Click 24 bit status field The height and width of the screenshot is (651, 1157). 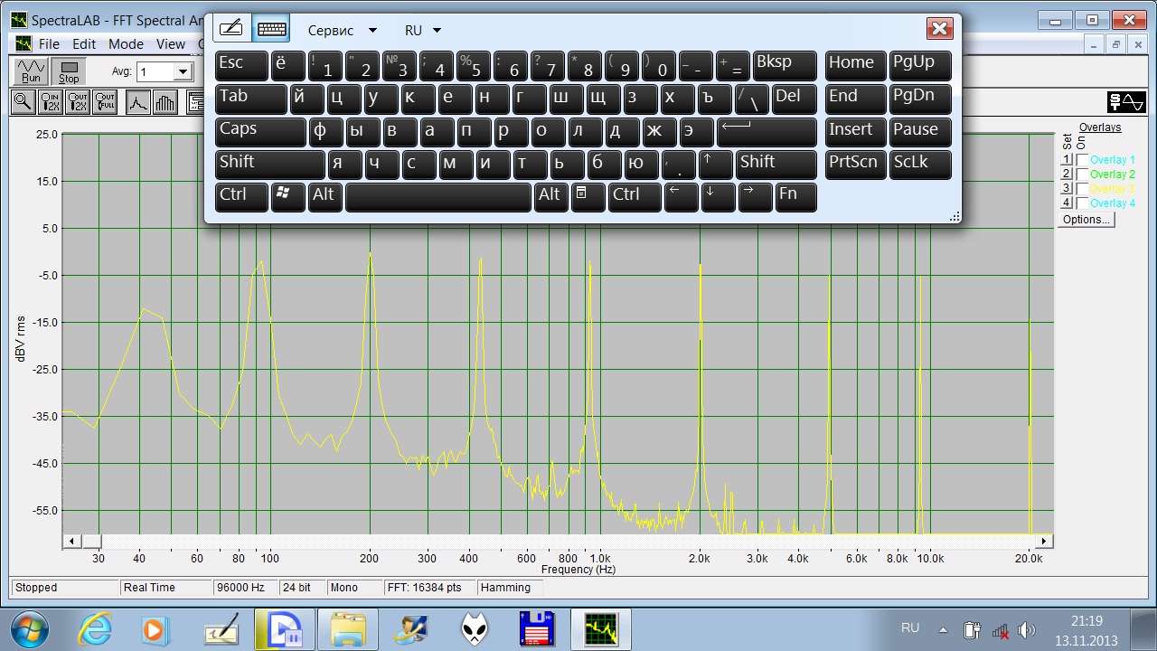pyautogui.click(x=302, y=588)
